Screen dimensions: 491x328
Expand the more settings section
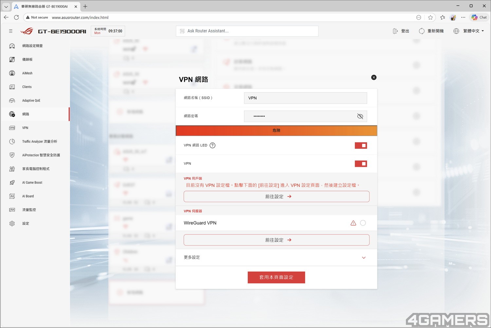363,258
